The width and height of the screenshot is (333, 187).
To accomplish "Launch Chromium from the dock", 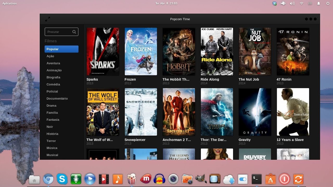I will click(x=48, y=179).
